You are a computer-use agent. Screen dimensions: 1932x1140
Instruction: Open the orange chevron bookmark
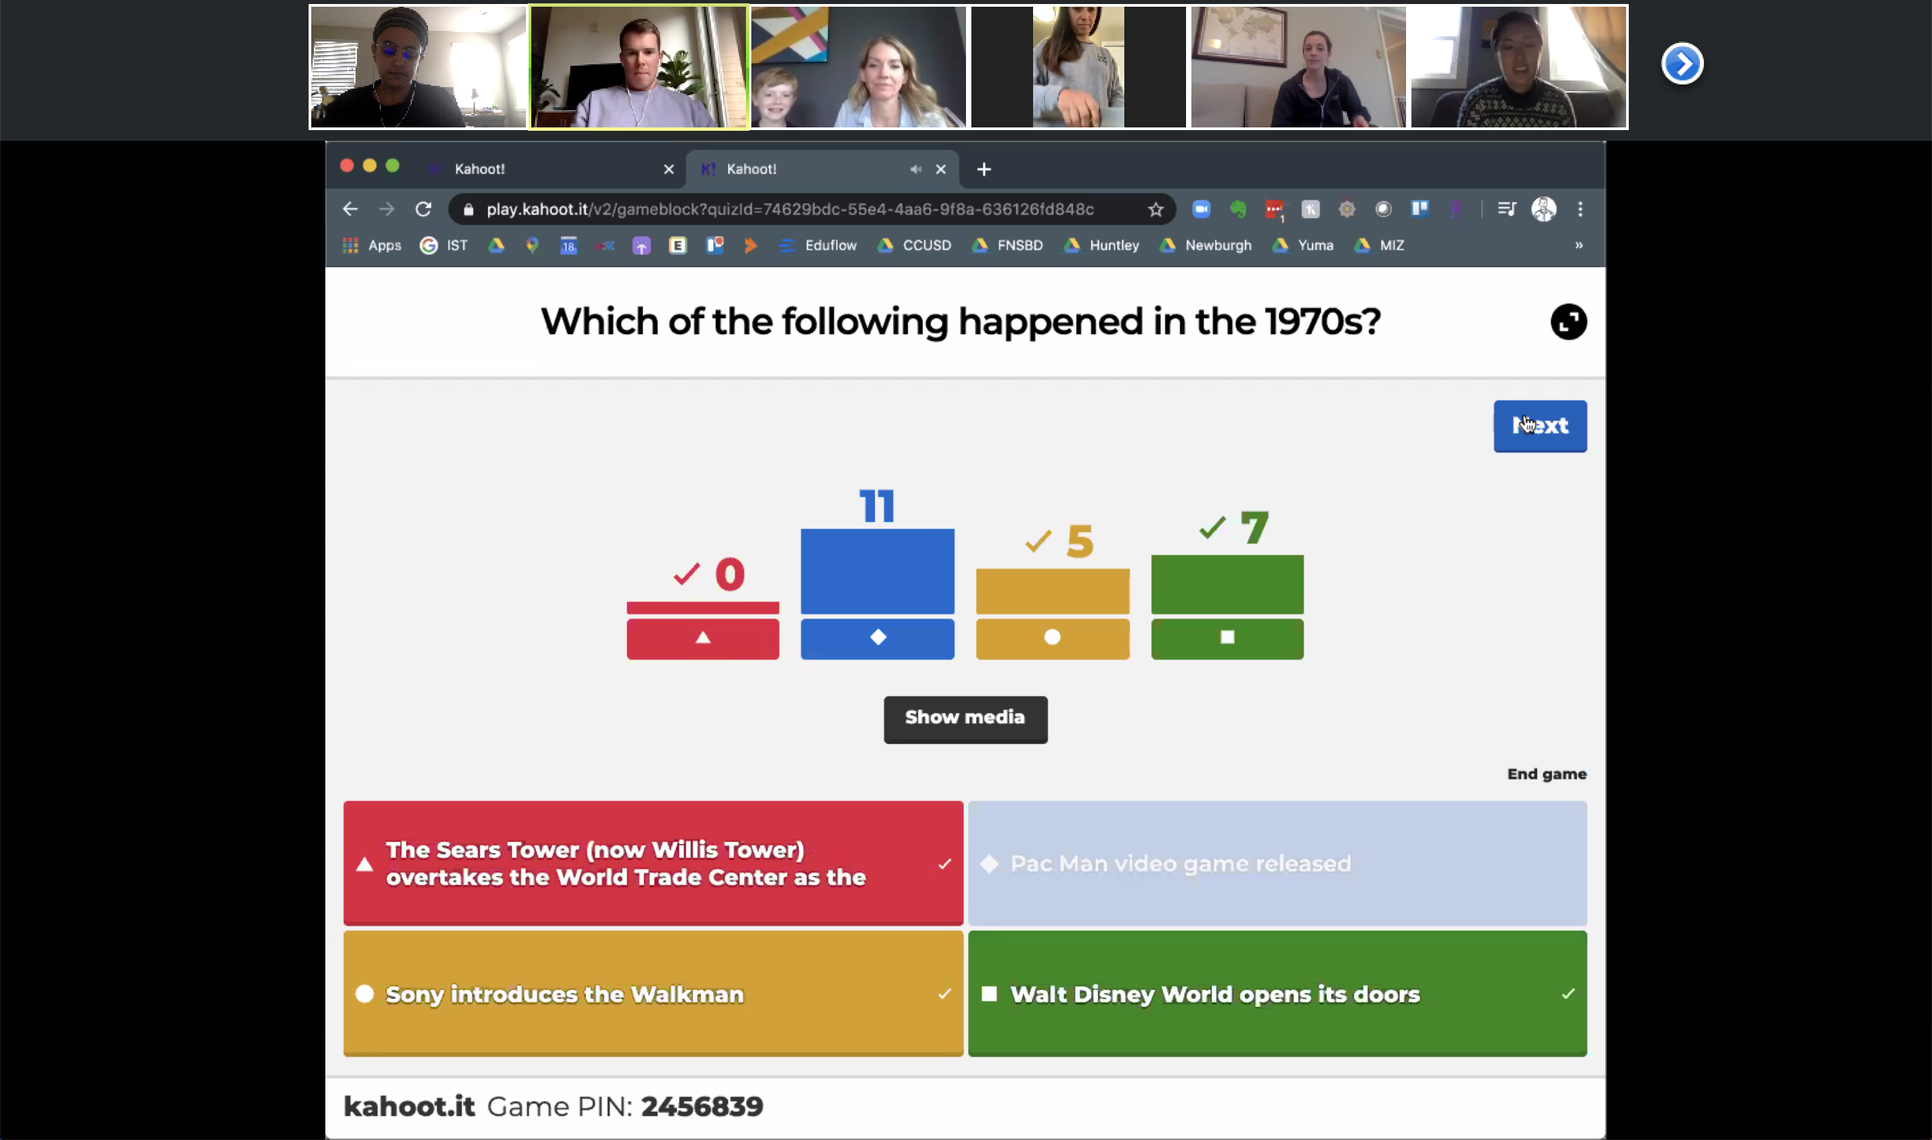coord(751,245)
